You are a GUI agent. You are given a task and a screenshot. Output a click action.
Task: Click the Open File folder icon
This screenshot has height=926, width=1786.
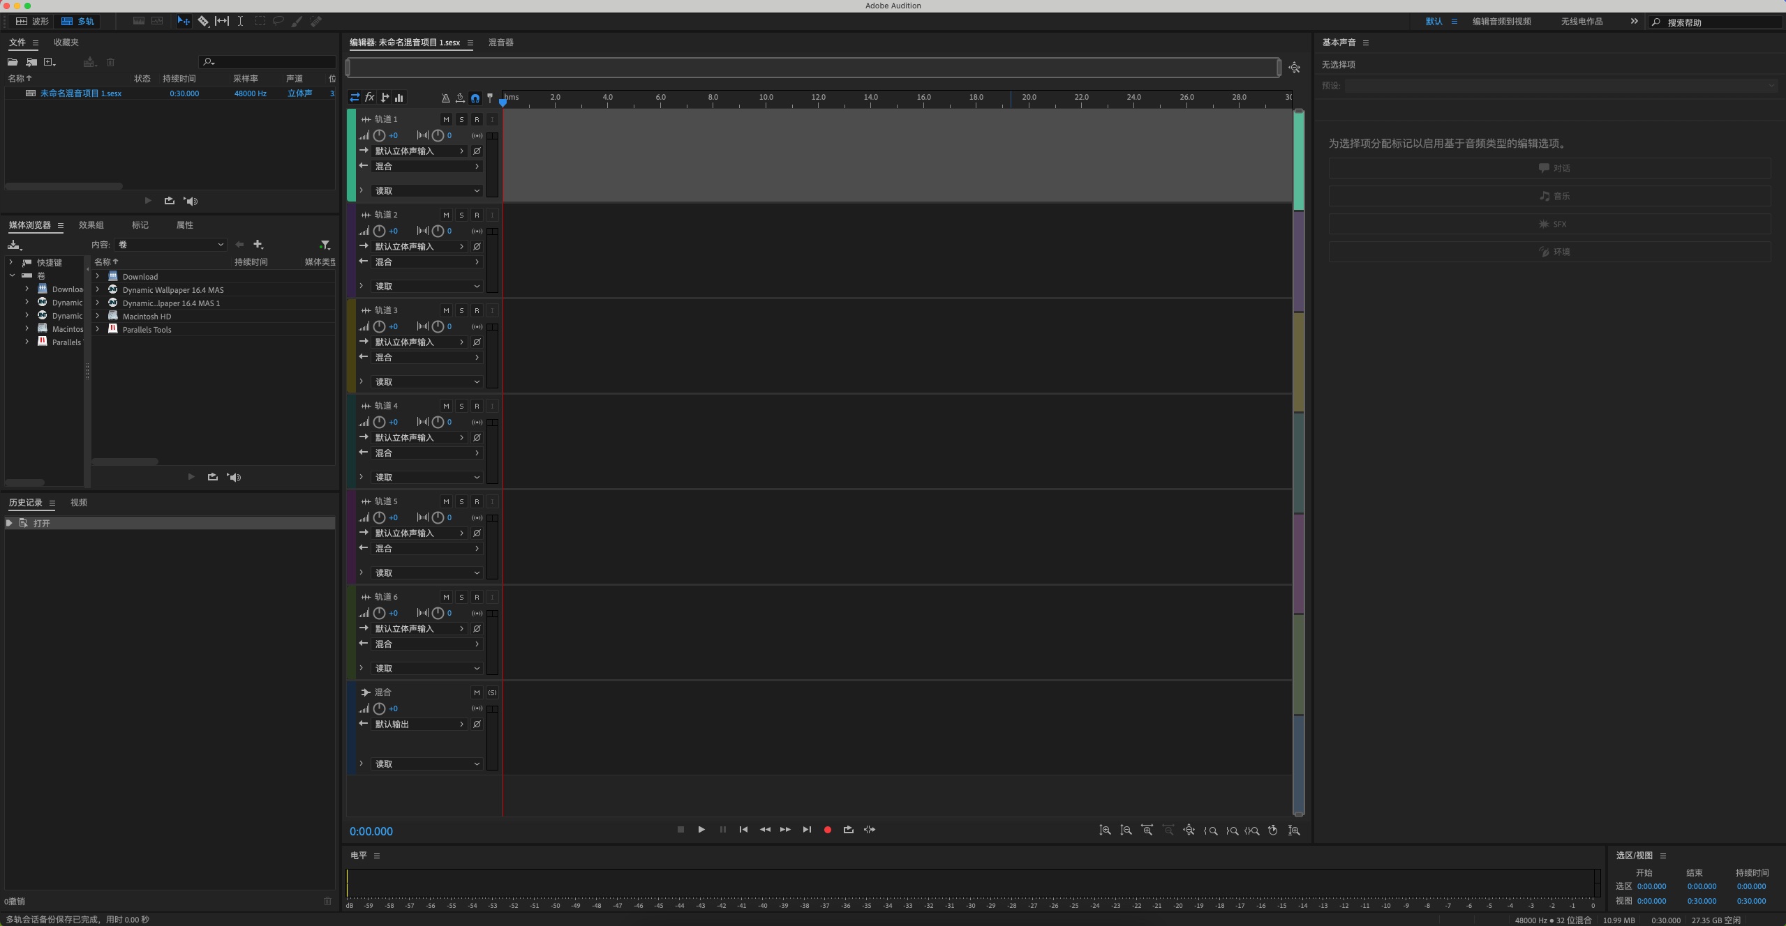[13, 62]
